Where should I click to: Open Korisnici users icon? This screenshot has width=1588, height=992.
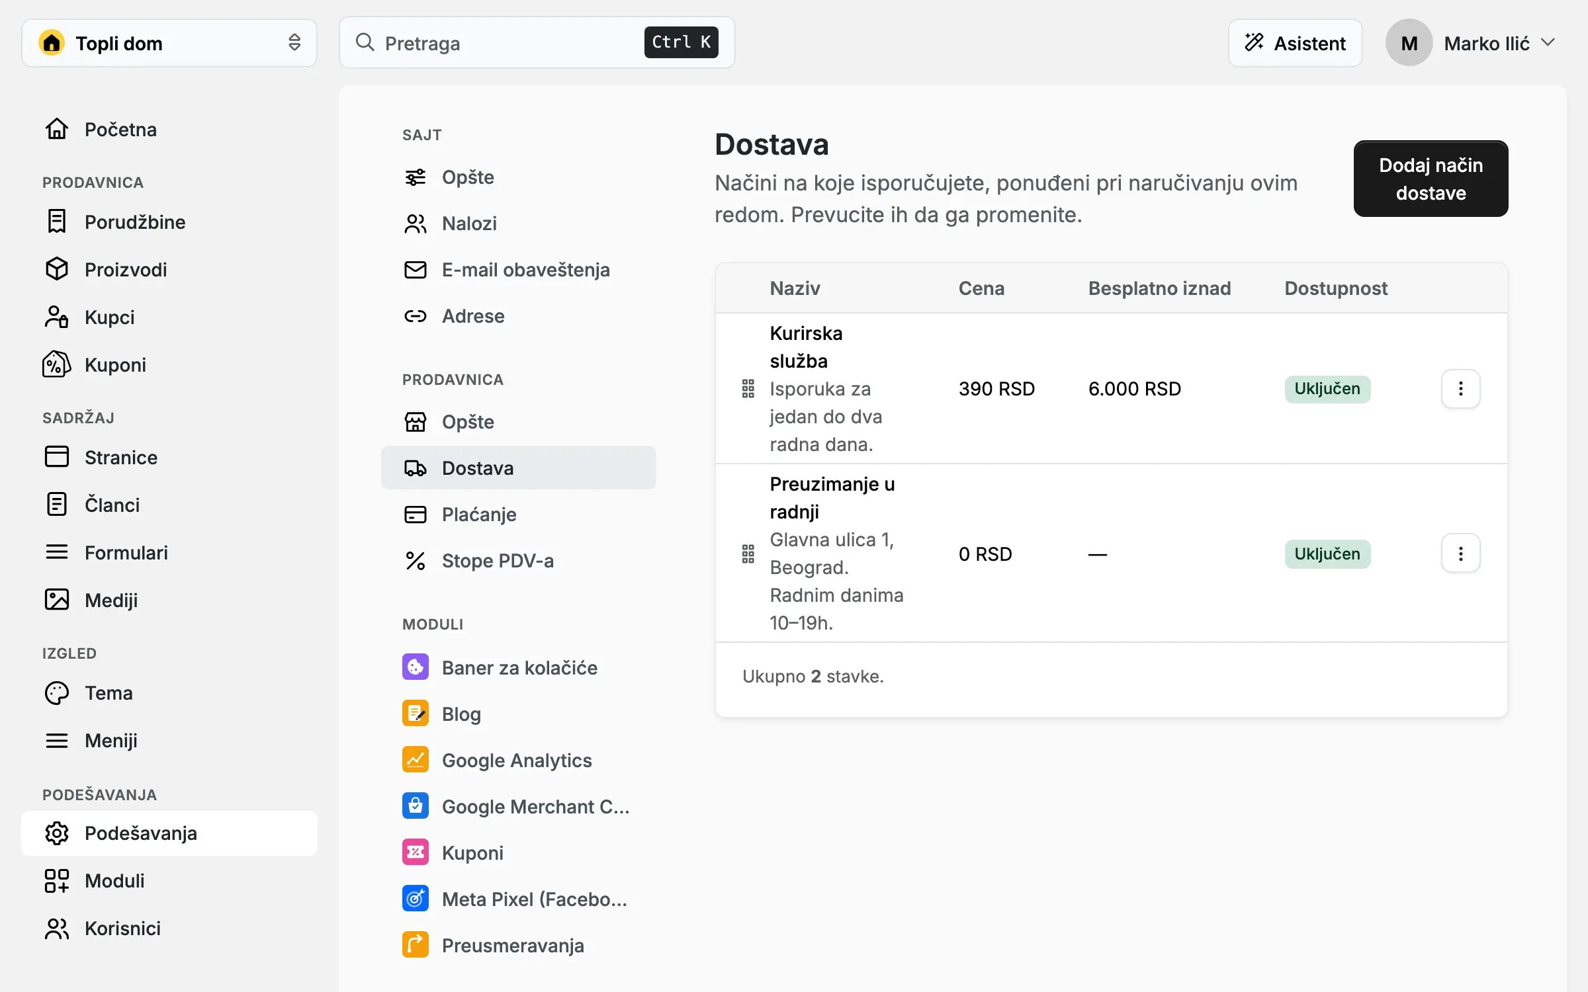(57, 928)
